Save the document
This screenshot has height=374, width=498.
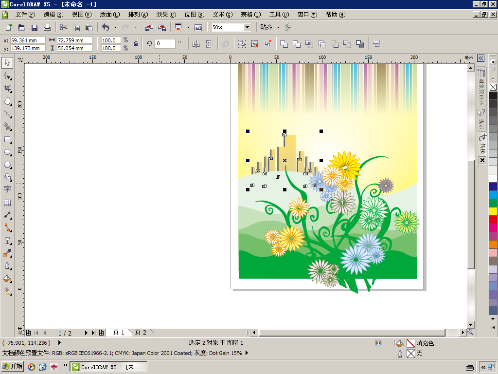pos(35,27)
